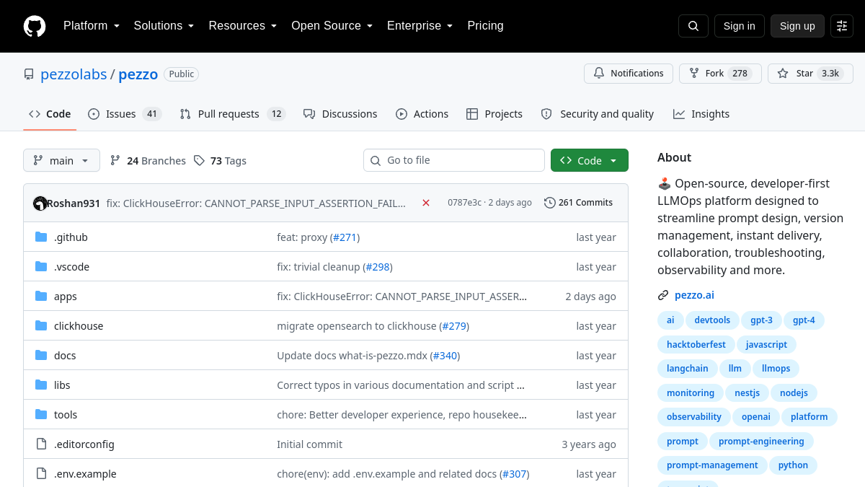Viewport: 865px width, 487px height.
Task: Select the langchain topic tag
Action: (x=688, y=369)
